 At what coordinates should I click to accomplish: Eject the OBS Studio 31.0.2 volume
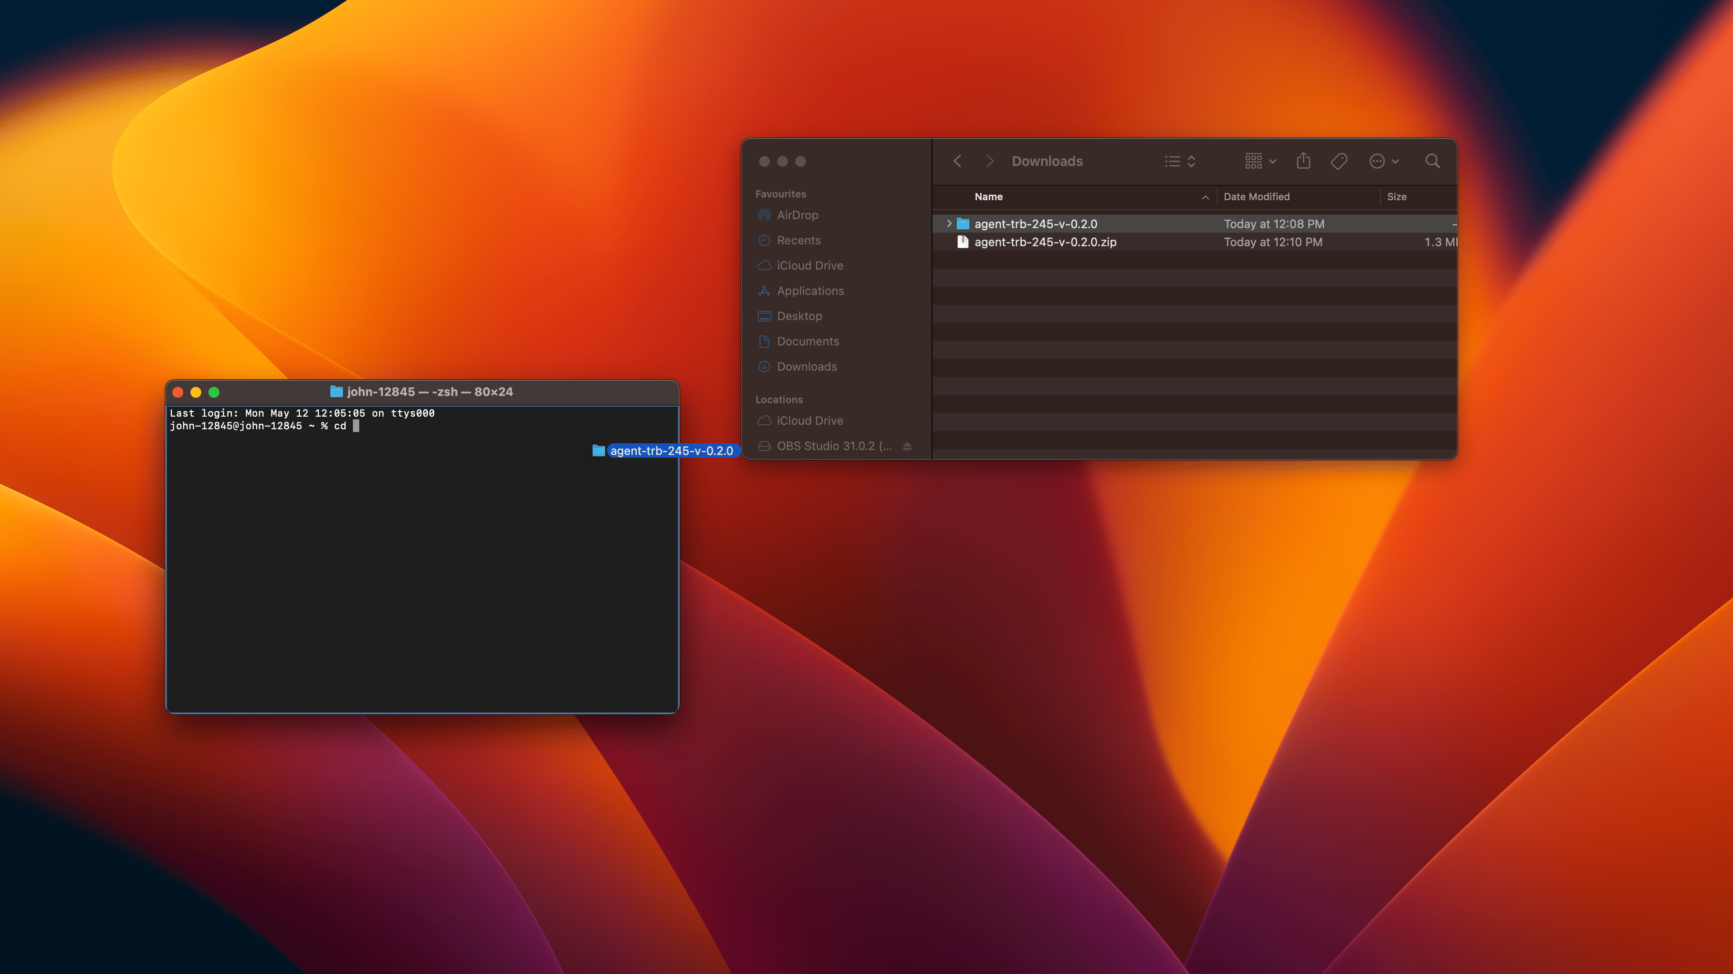tap(907, 446)
